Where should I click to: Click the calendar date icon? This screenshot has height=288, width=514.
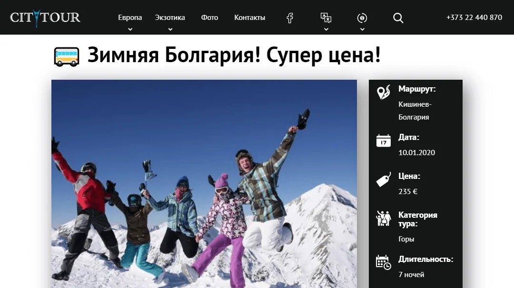click(x=384, y=140)
